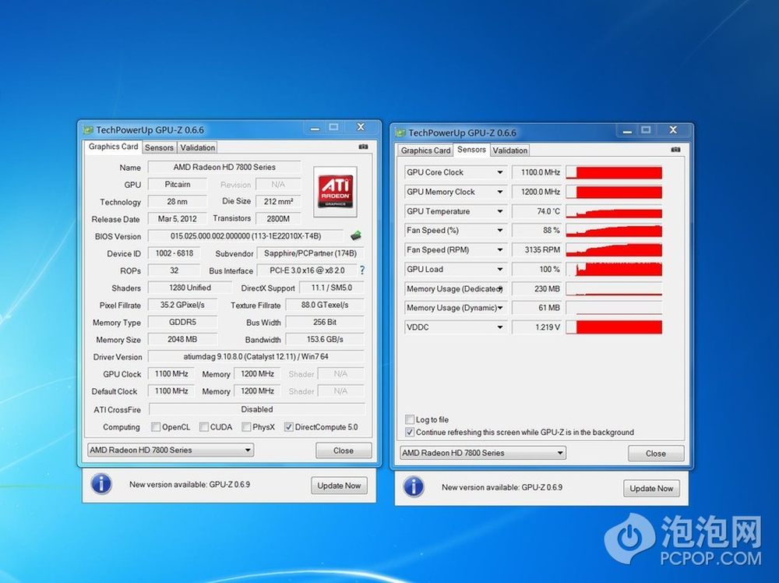Click the VDDC voltage graph

614,327
